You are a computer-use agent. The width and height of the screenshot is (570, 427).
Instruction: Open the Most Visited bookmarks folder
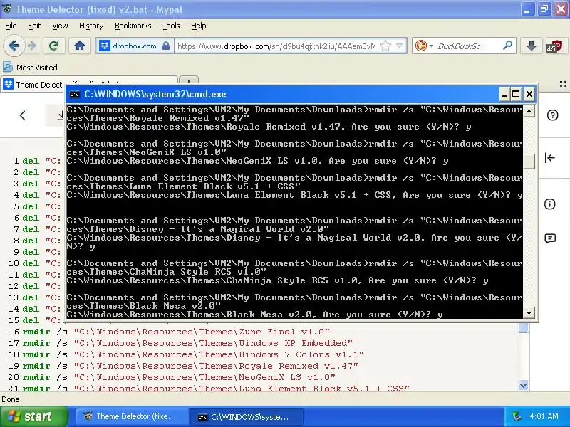(31, 68)
